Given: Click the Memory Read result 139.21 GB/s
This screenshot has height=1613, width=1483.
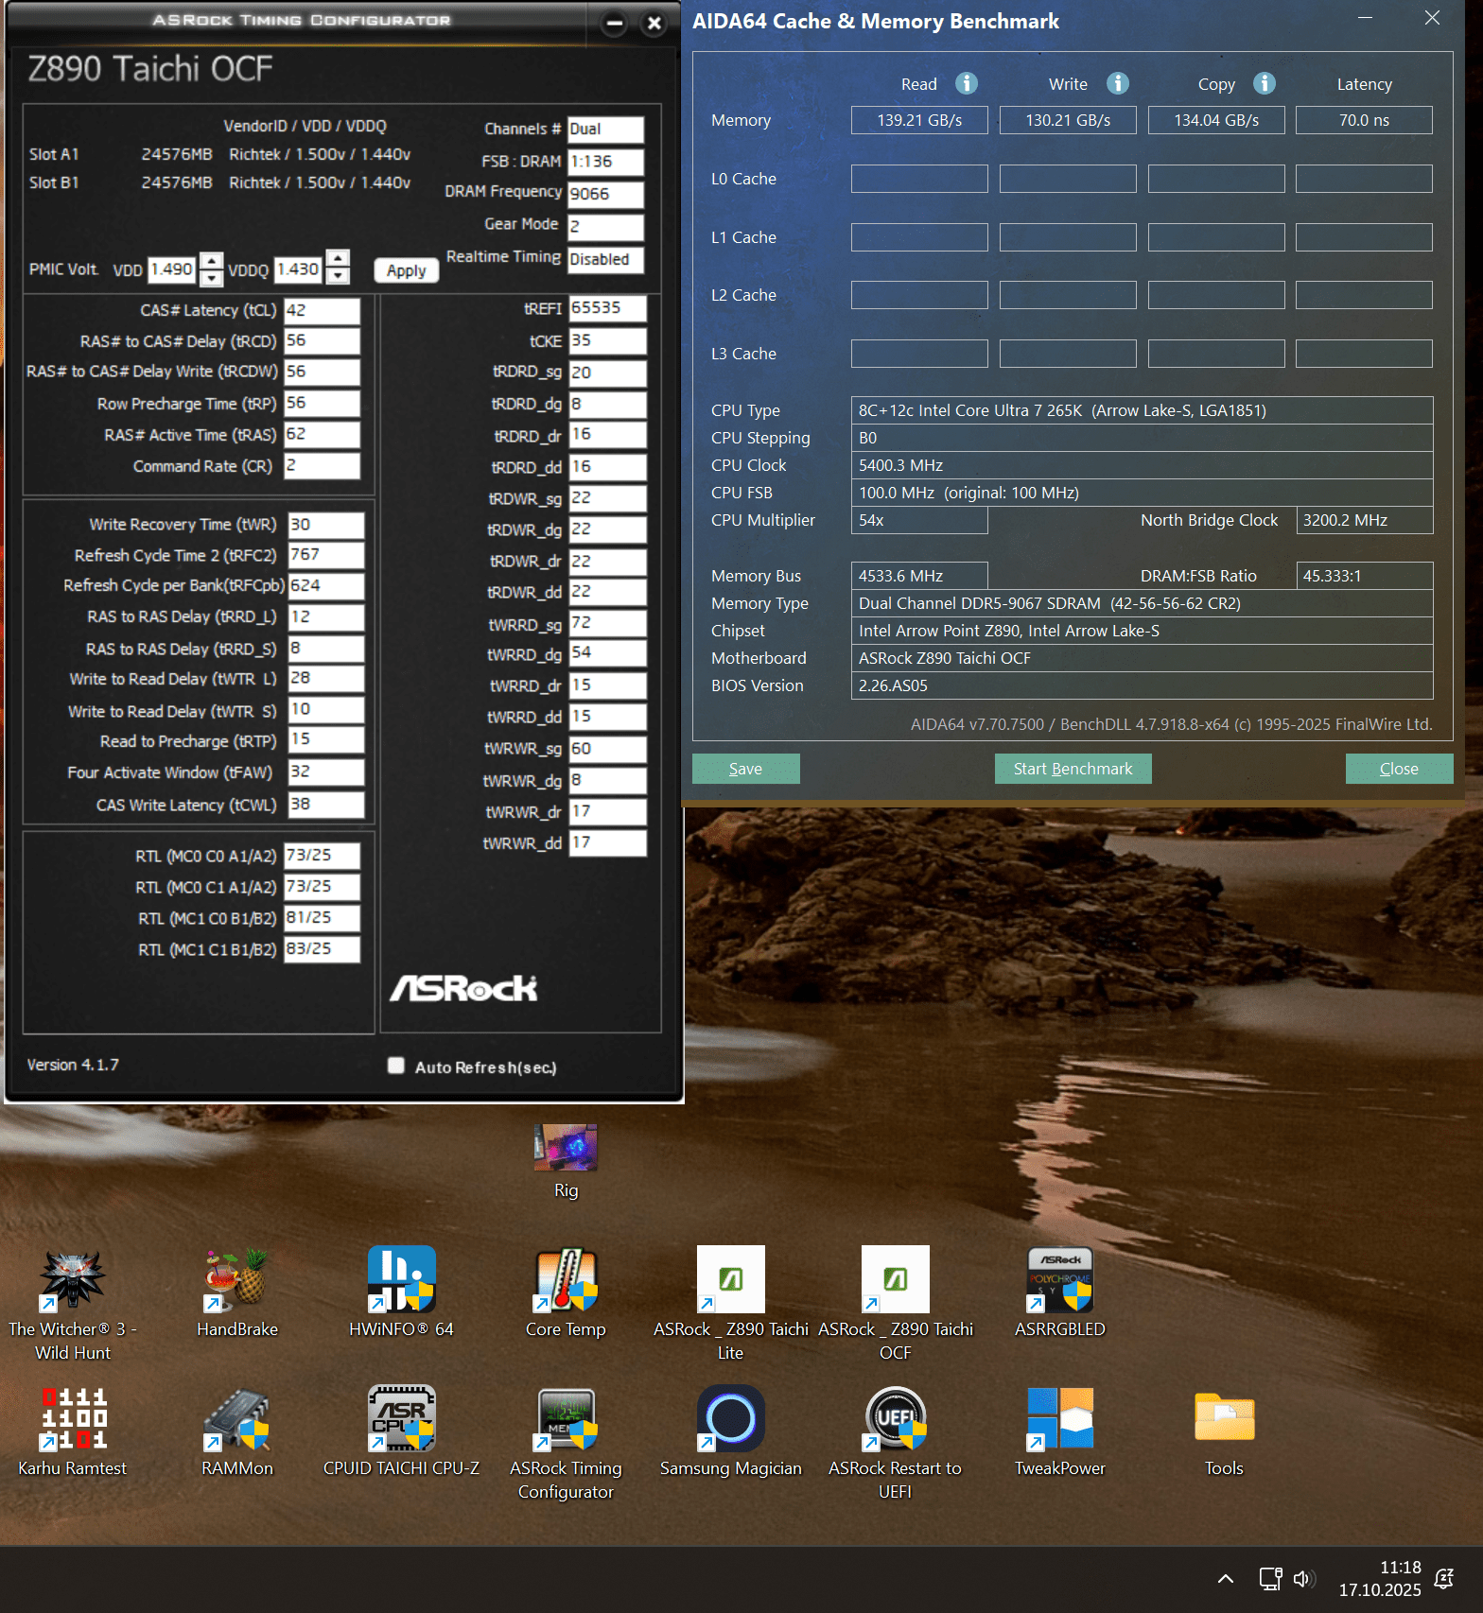Looking at the screenshot, I should pyautogui.click(x=919, y=120).
